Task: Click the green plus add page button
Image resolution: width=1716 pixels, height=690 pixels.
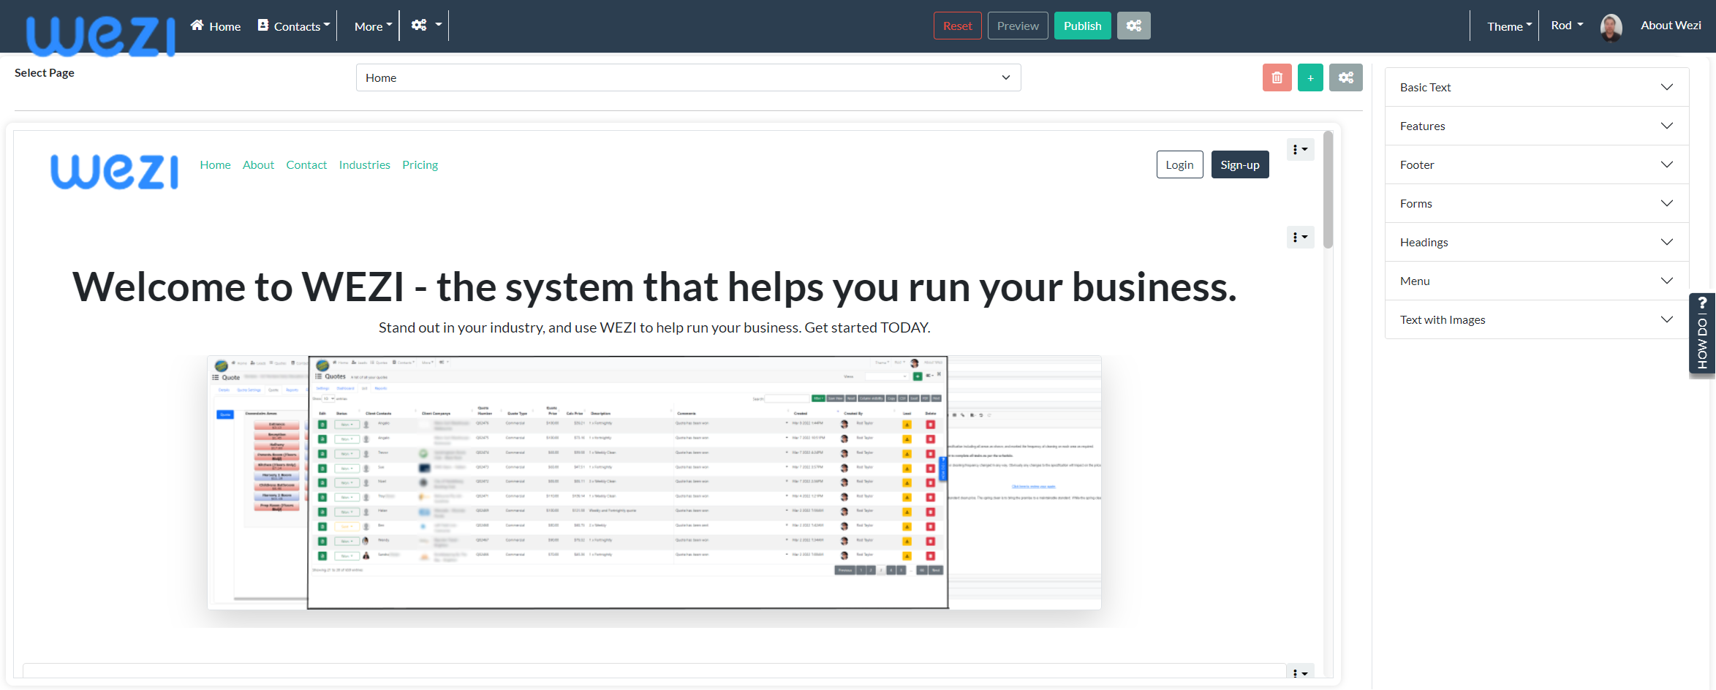Action: (1310, 77)
